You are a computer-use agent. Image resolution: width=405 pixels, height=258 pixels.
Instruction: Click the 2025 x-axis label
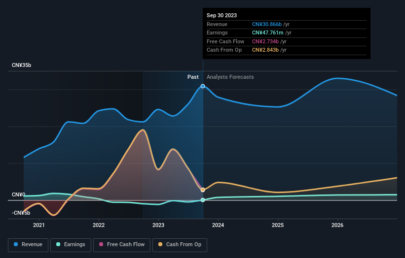[278, 225]
